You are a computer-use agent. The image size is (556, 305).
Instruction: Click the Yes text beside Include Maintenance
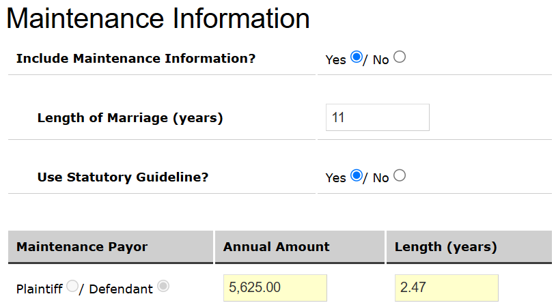tap(335, 60)
